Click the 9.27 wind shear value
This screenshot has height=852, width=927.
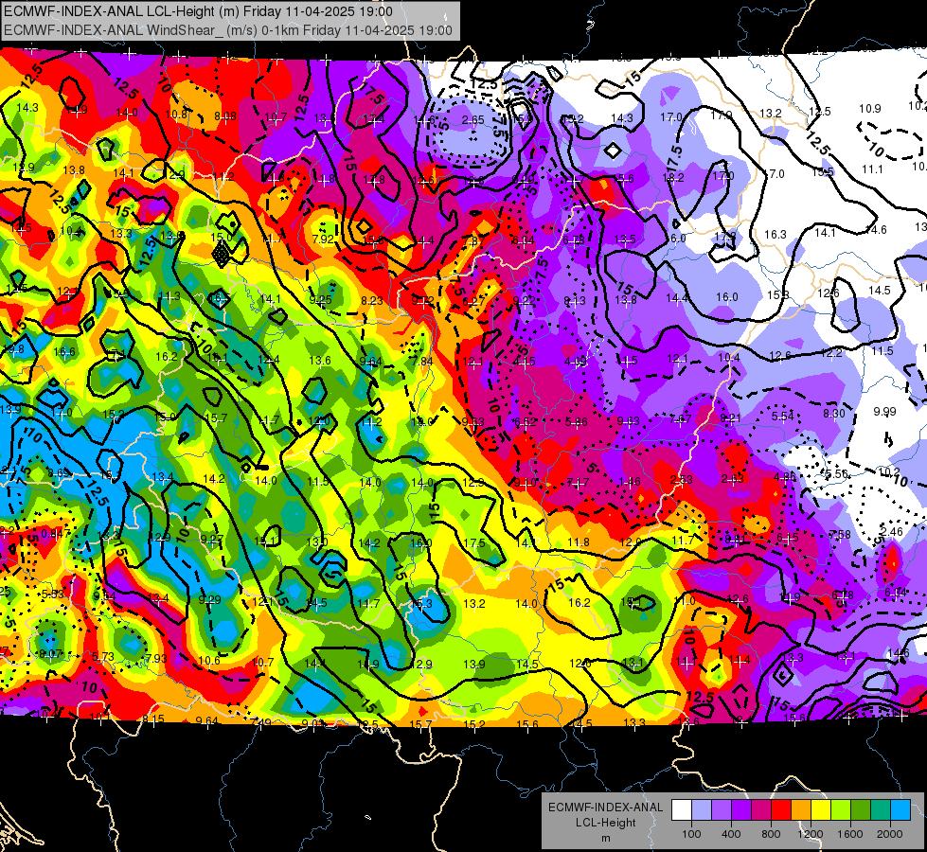(212, 540)
